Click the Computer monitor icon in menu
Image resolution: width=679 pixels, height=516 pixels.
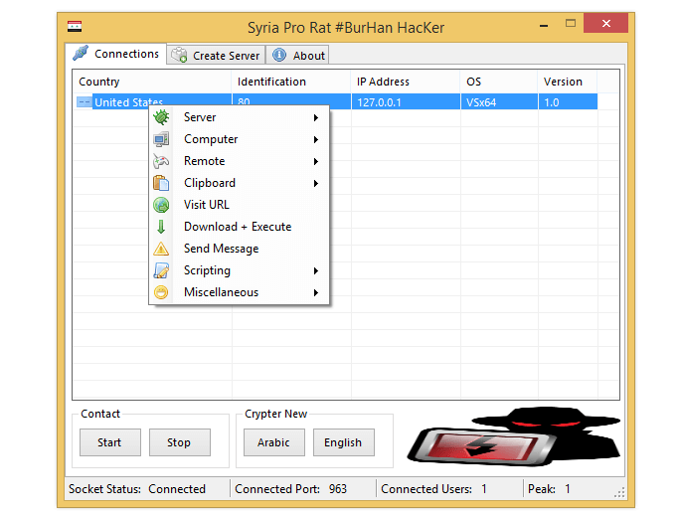click(161, 139)
